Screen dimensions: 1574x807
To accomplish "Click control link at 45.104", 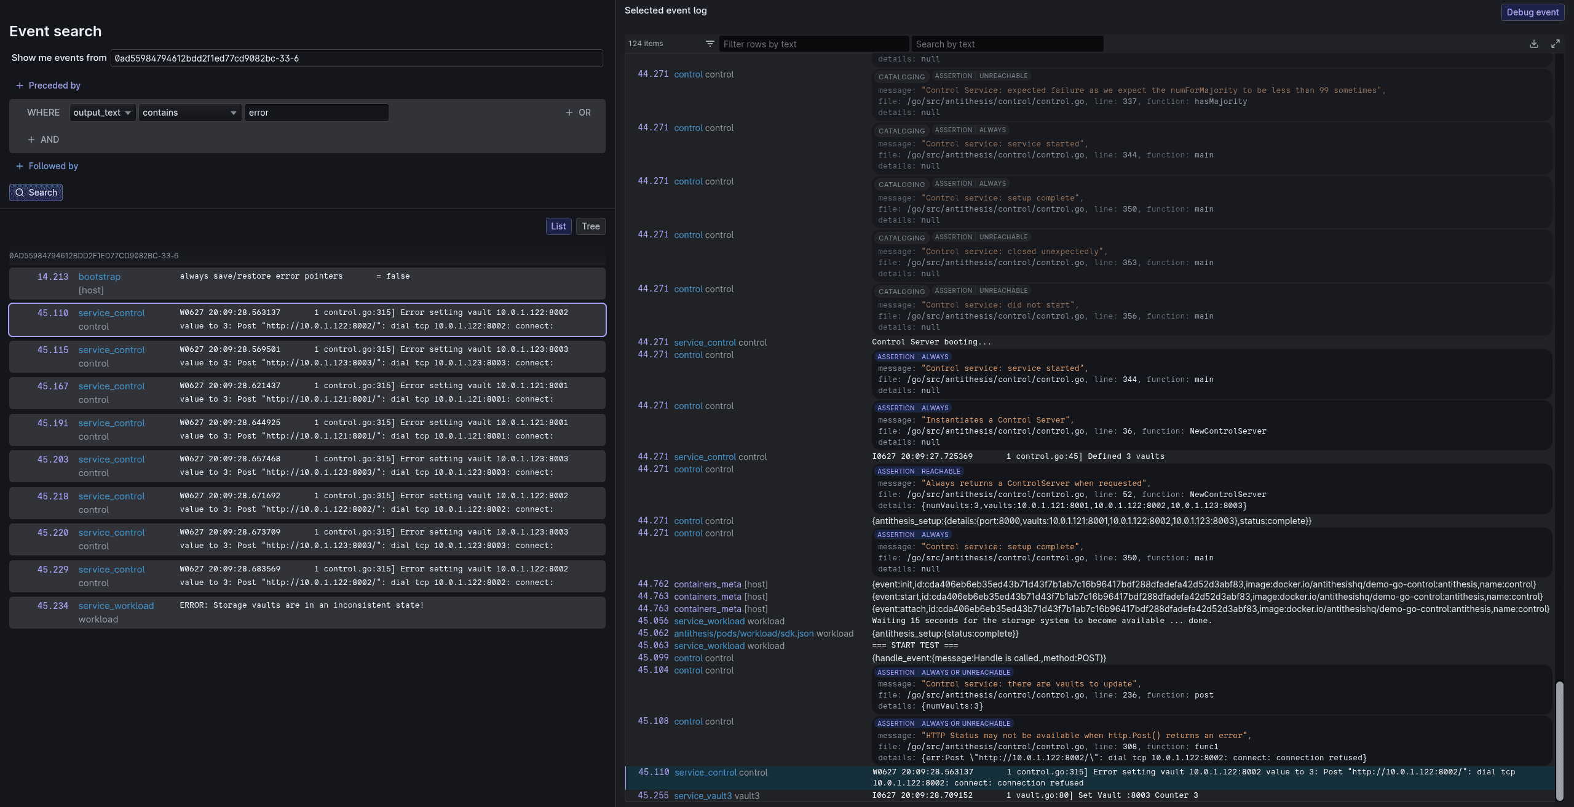I will [688, 670].
